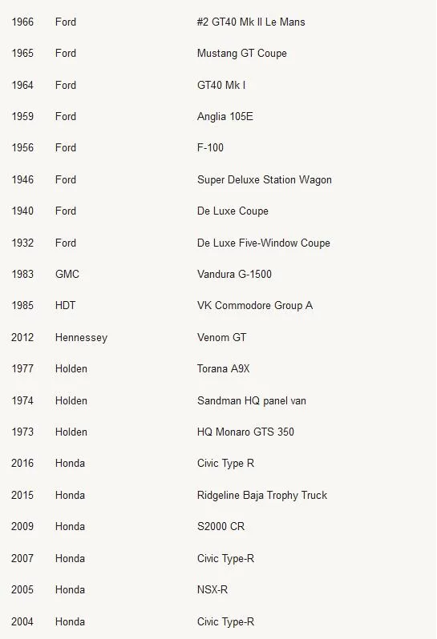The height and width of the screenshot is (639, 437).
Task: Select the NSX-R entry
Action: pyautogui.click(x=212, y=589)
